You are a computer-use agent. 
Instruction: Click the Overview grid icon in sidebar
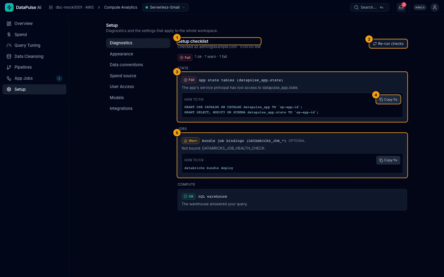click(9, 24)
